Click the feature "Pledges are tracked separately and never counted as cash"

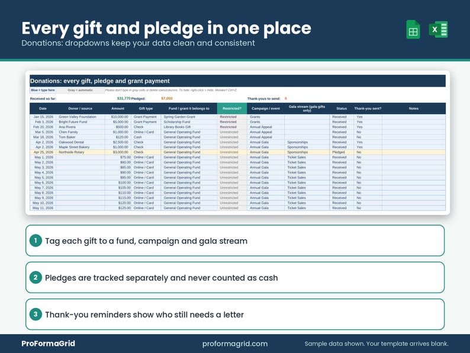coord(235,277)
